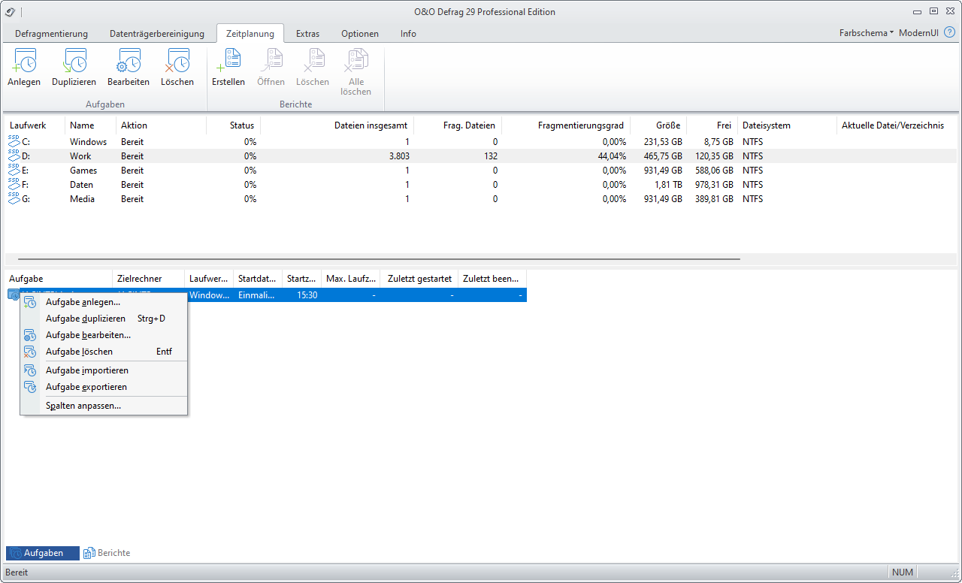The width and height of the screenshot is (962, 583).
Task: Switch to the Datenträgerbereinigung tab
Action: point(157,34)
